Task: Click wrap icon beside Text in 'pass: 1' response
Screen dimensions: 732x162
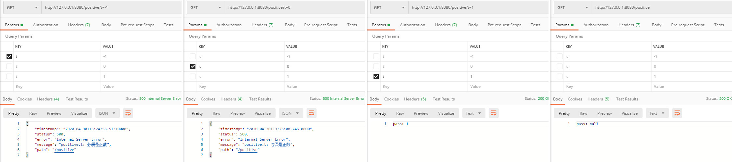Action: pyautogui.click(x=494, y=113)
